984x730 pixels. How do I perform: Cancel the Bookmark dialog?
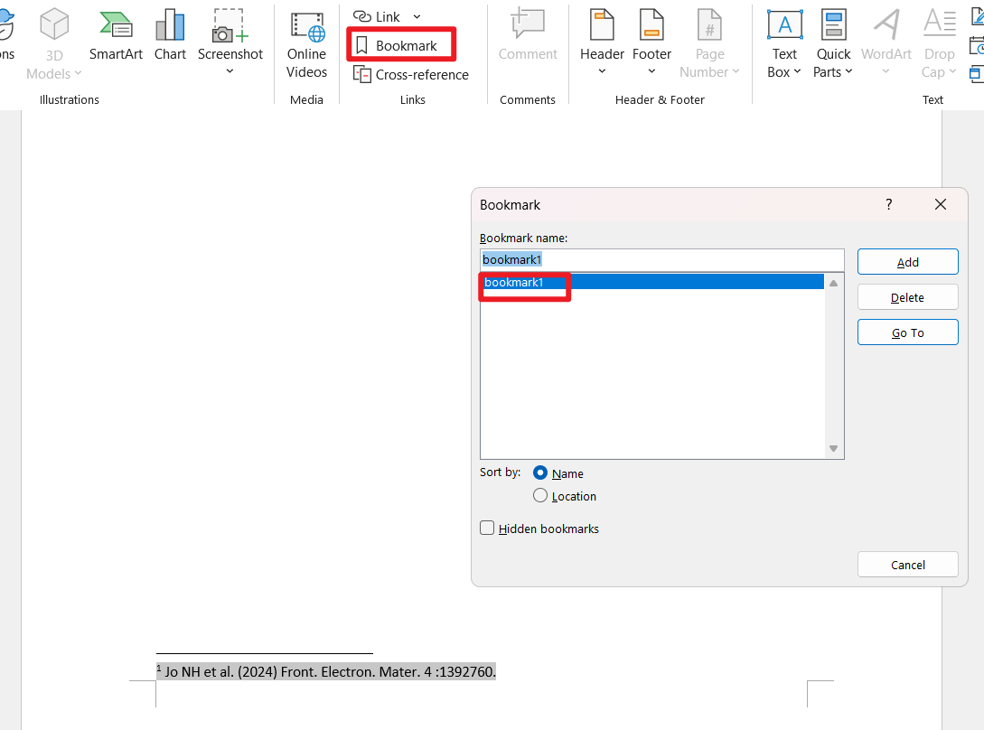pos(907,565)
